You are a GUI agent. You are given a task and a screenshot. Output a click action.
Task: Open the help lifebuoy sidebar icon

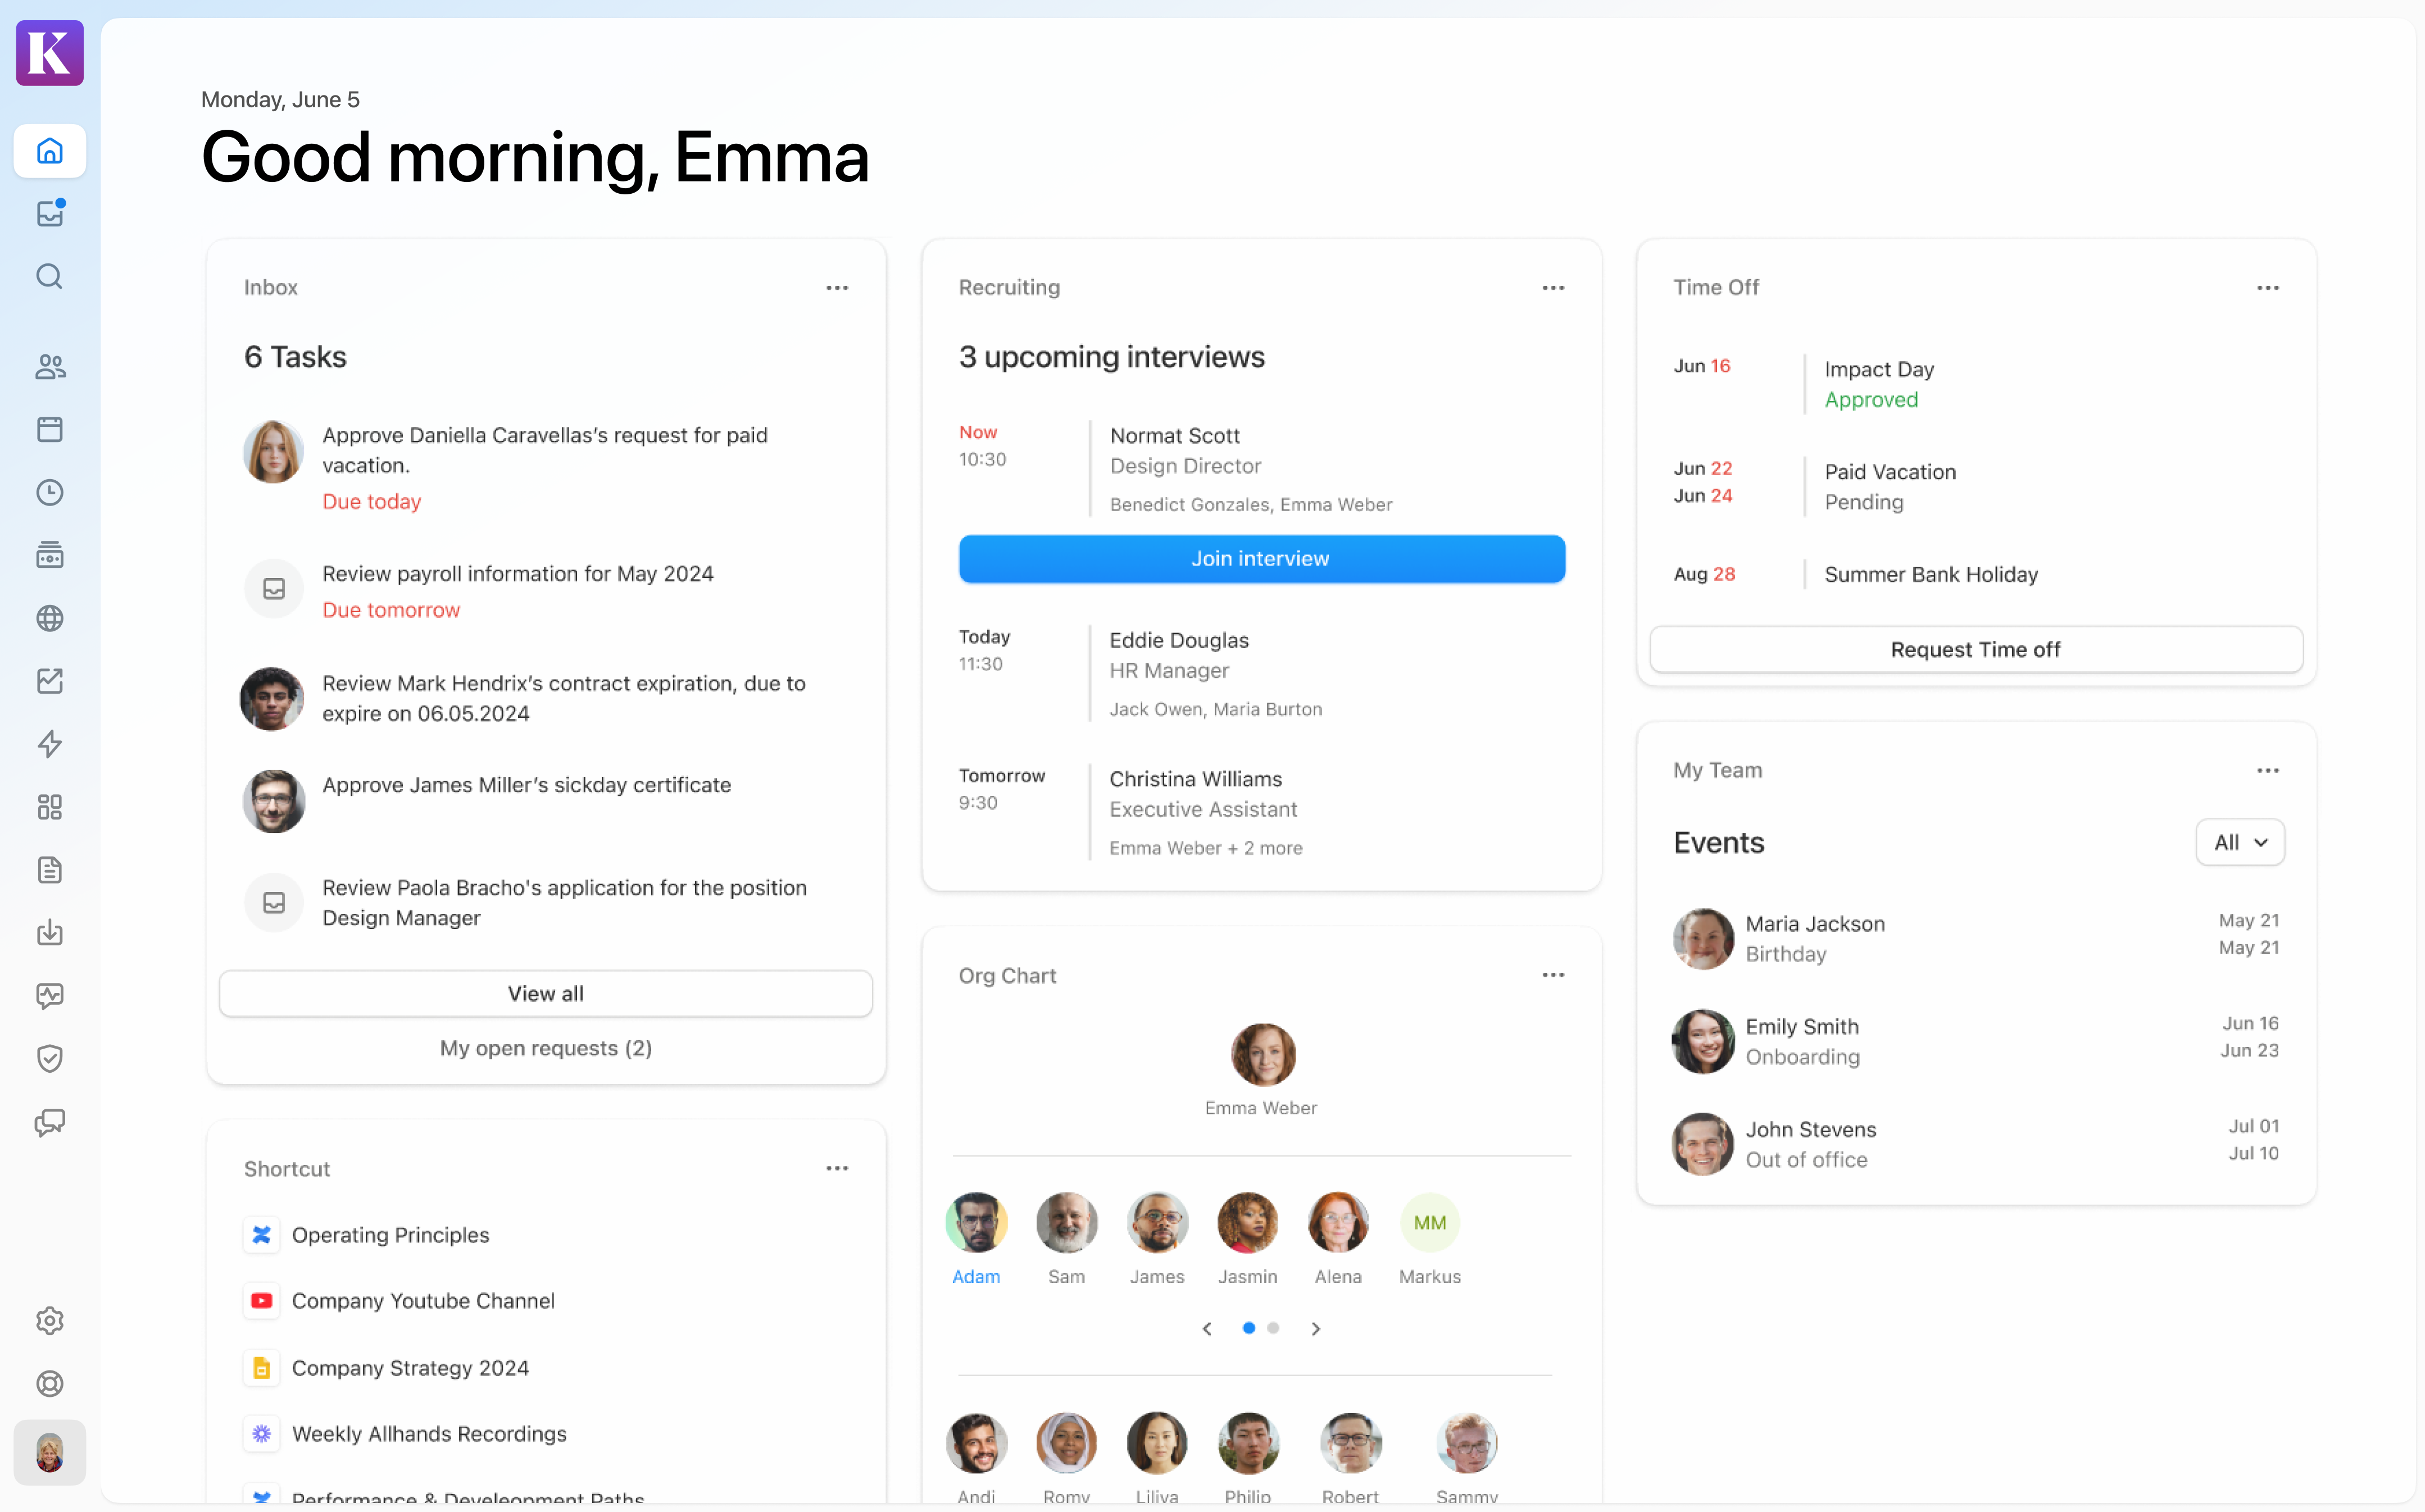50,1384
